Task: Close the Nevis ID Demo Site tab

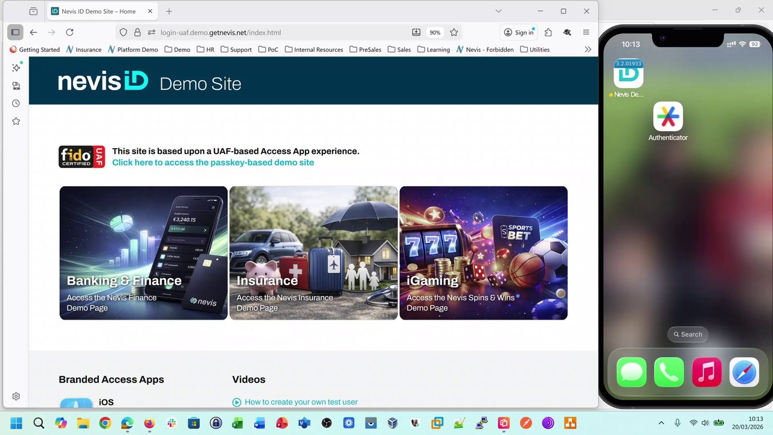Action: pyautogui.click(x=150, y=11)
